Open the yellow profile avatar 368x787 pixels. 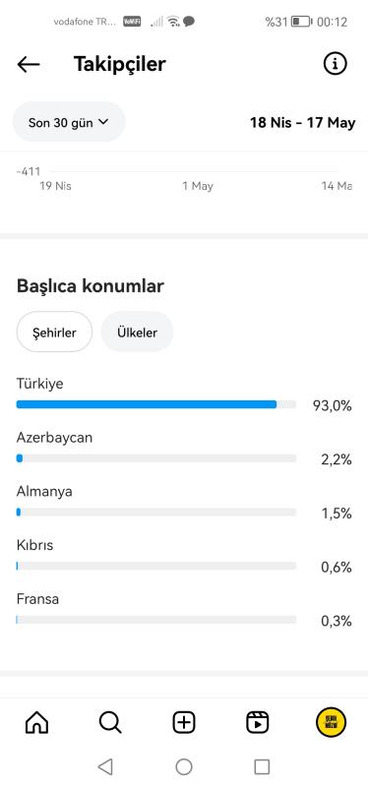tap(331, 723)
